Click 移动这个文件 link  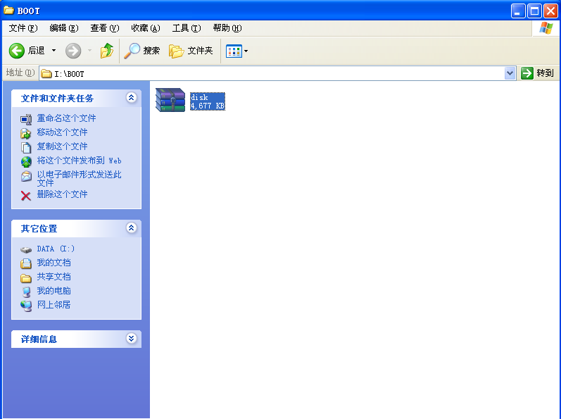point(62,132)
